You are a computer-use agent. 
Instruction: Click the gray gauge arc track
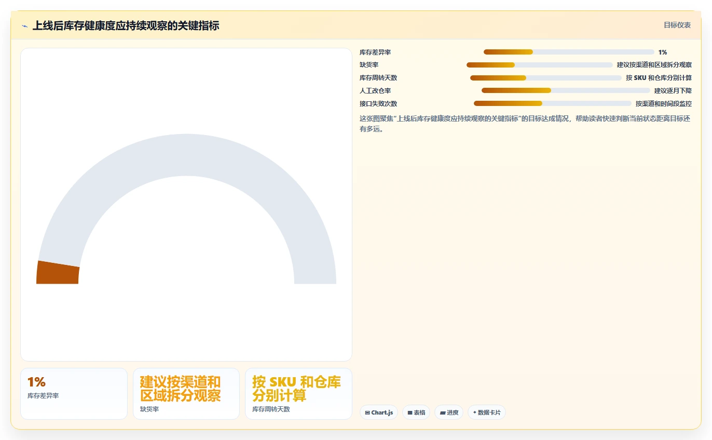187,154
